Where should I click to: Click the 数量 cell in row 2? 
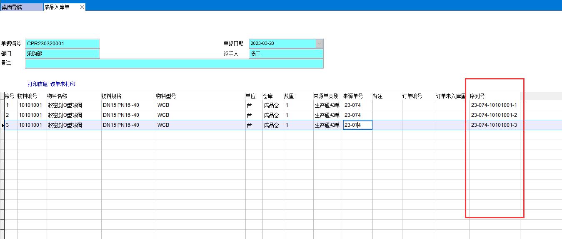tap(298, 115)
